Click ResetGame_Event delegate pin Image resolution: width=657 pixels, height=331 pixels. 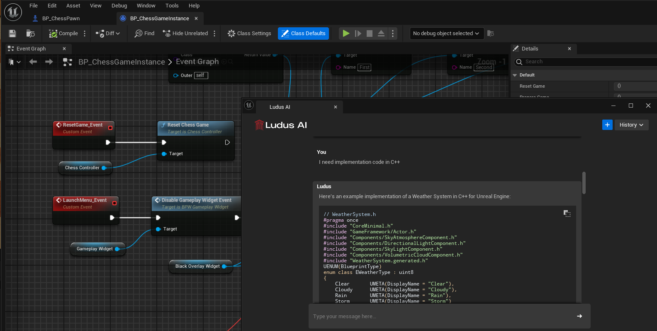[110, 128]
